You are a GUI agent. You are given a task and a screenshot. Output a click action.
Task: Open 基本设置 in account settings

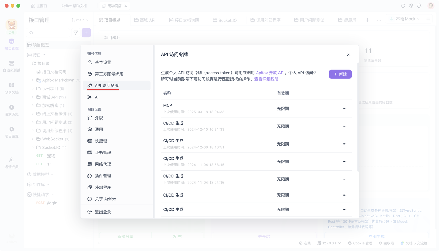(117, 62)
